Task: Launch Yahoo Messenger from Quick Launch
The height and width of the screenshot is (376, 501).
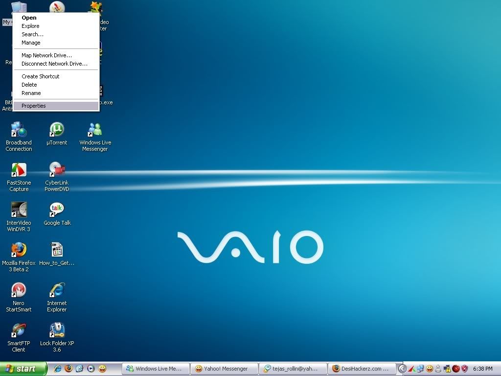Action: point(102,369)
